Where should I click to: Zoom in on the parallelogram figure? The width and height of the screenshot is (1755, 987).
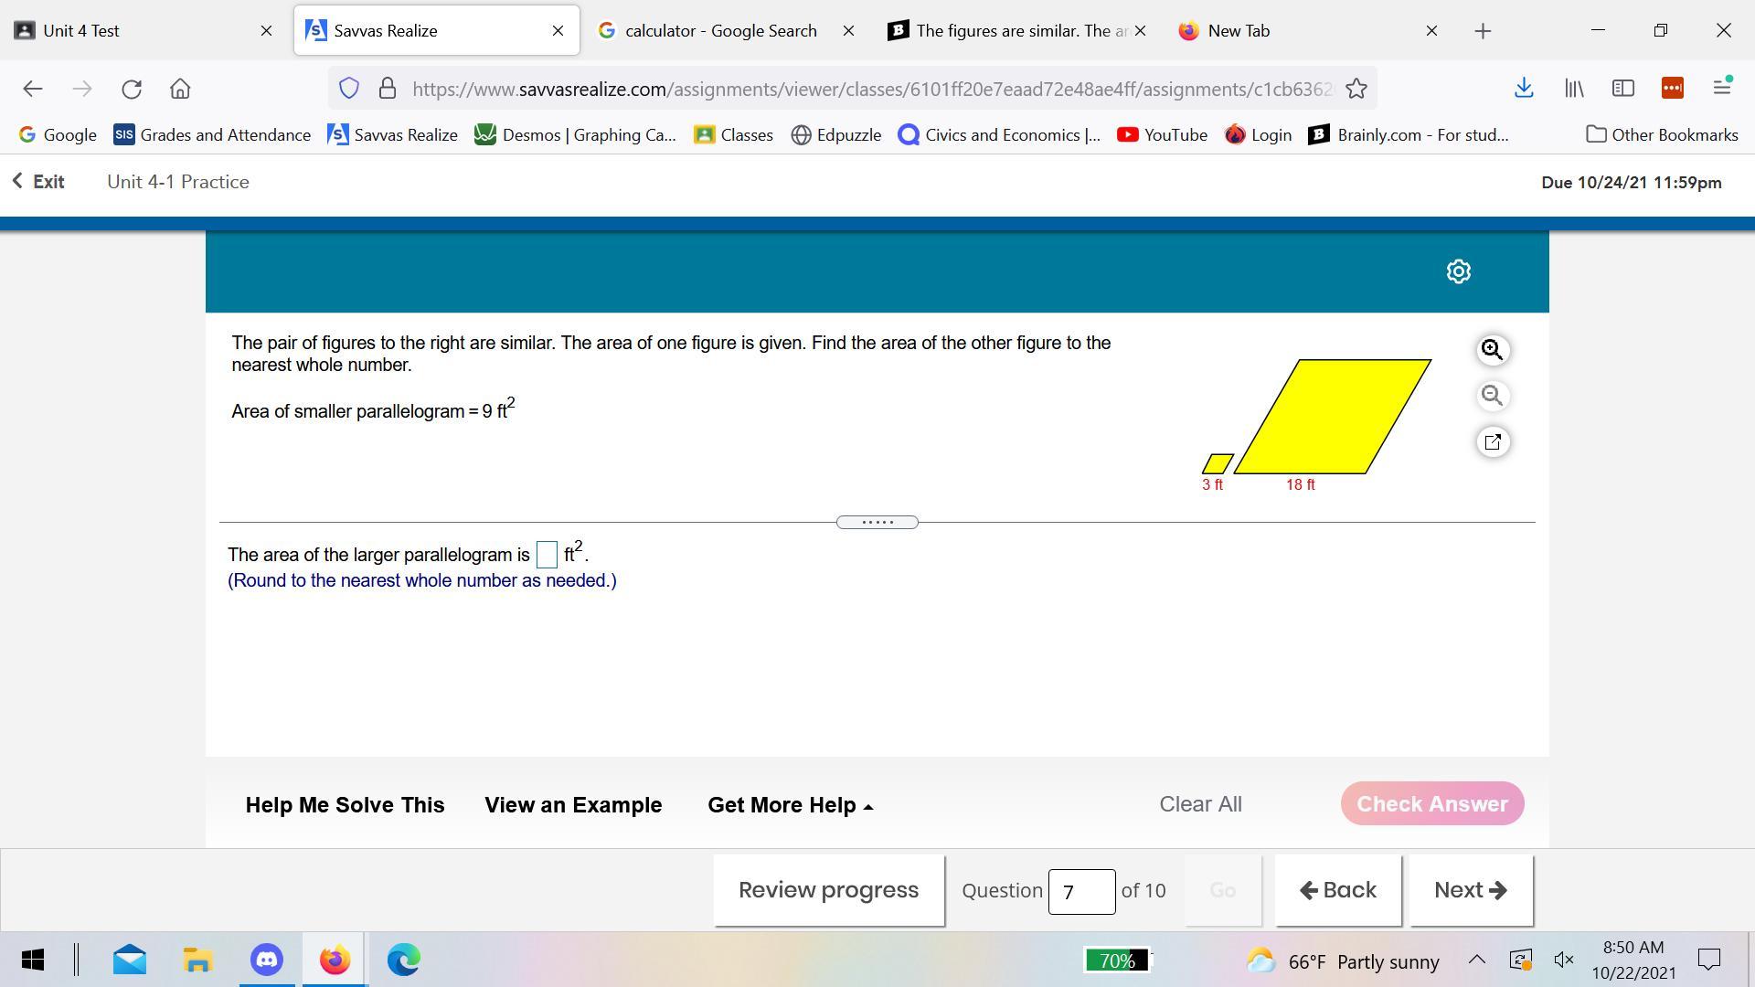coord(1492,350)
